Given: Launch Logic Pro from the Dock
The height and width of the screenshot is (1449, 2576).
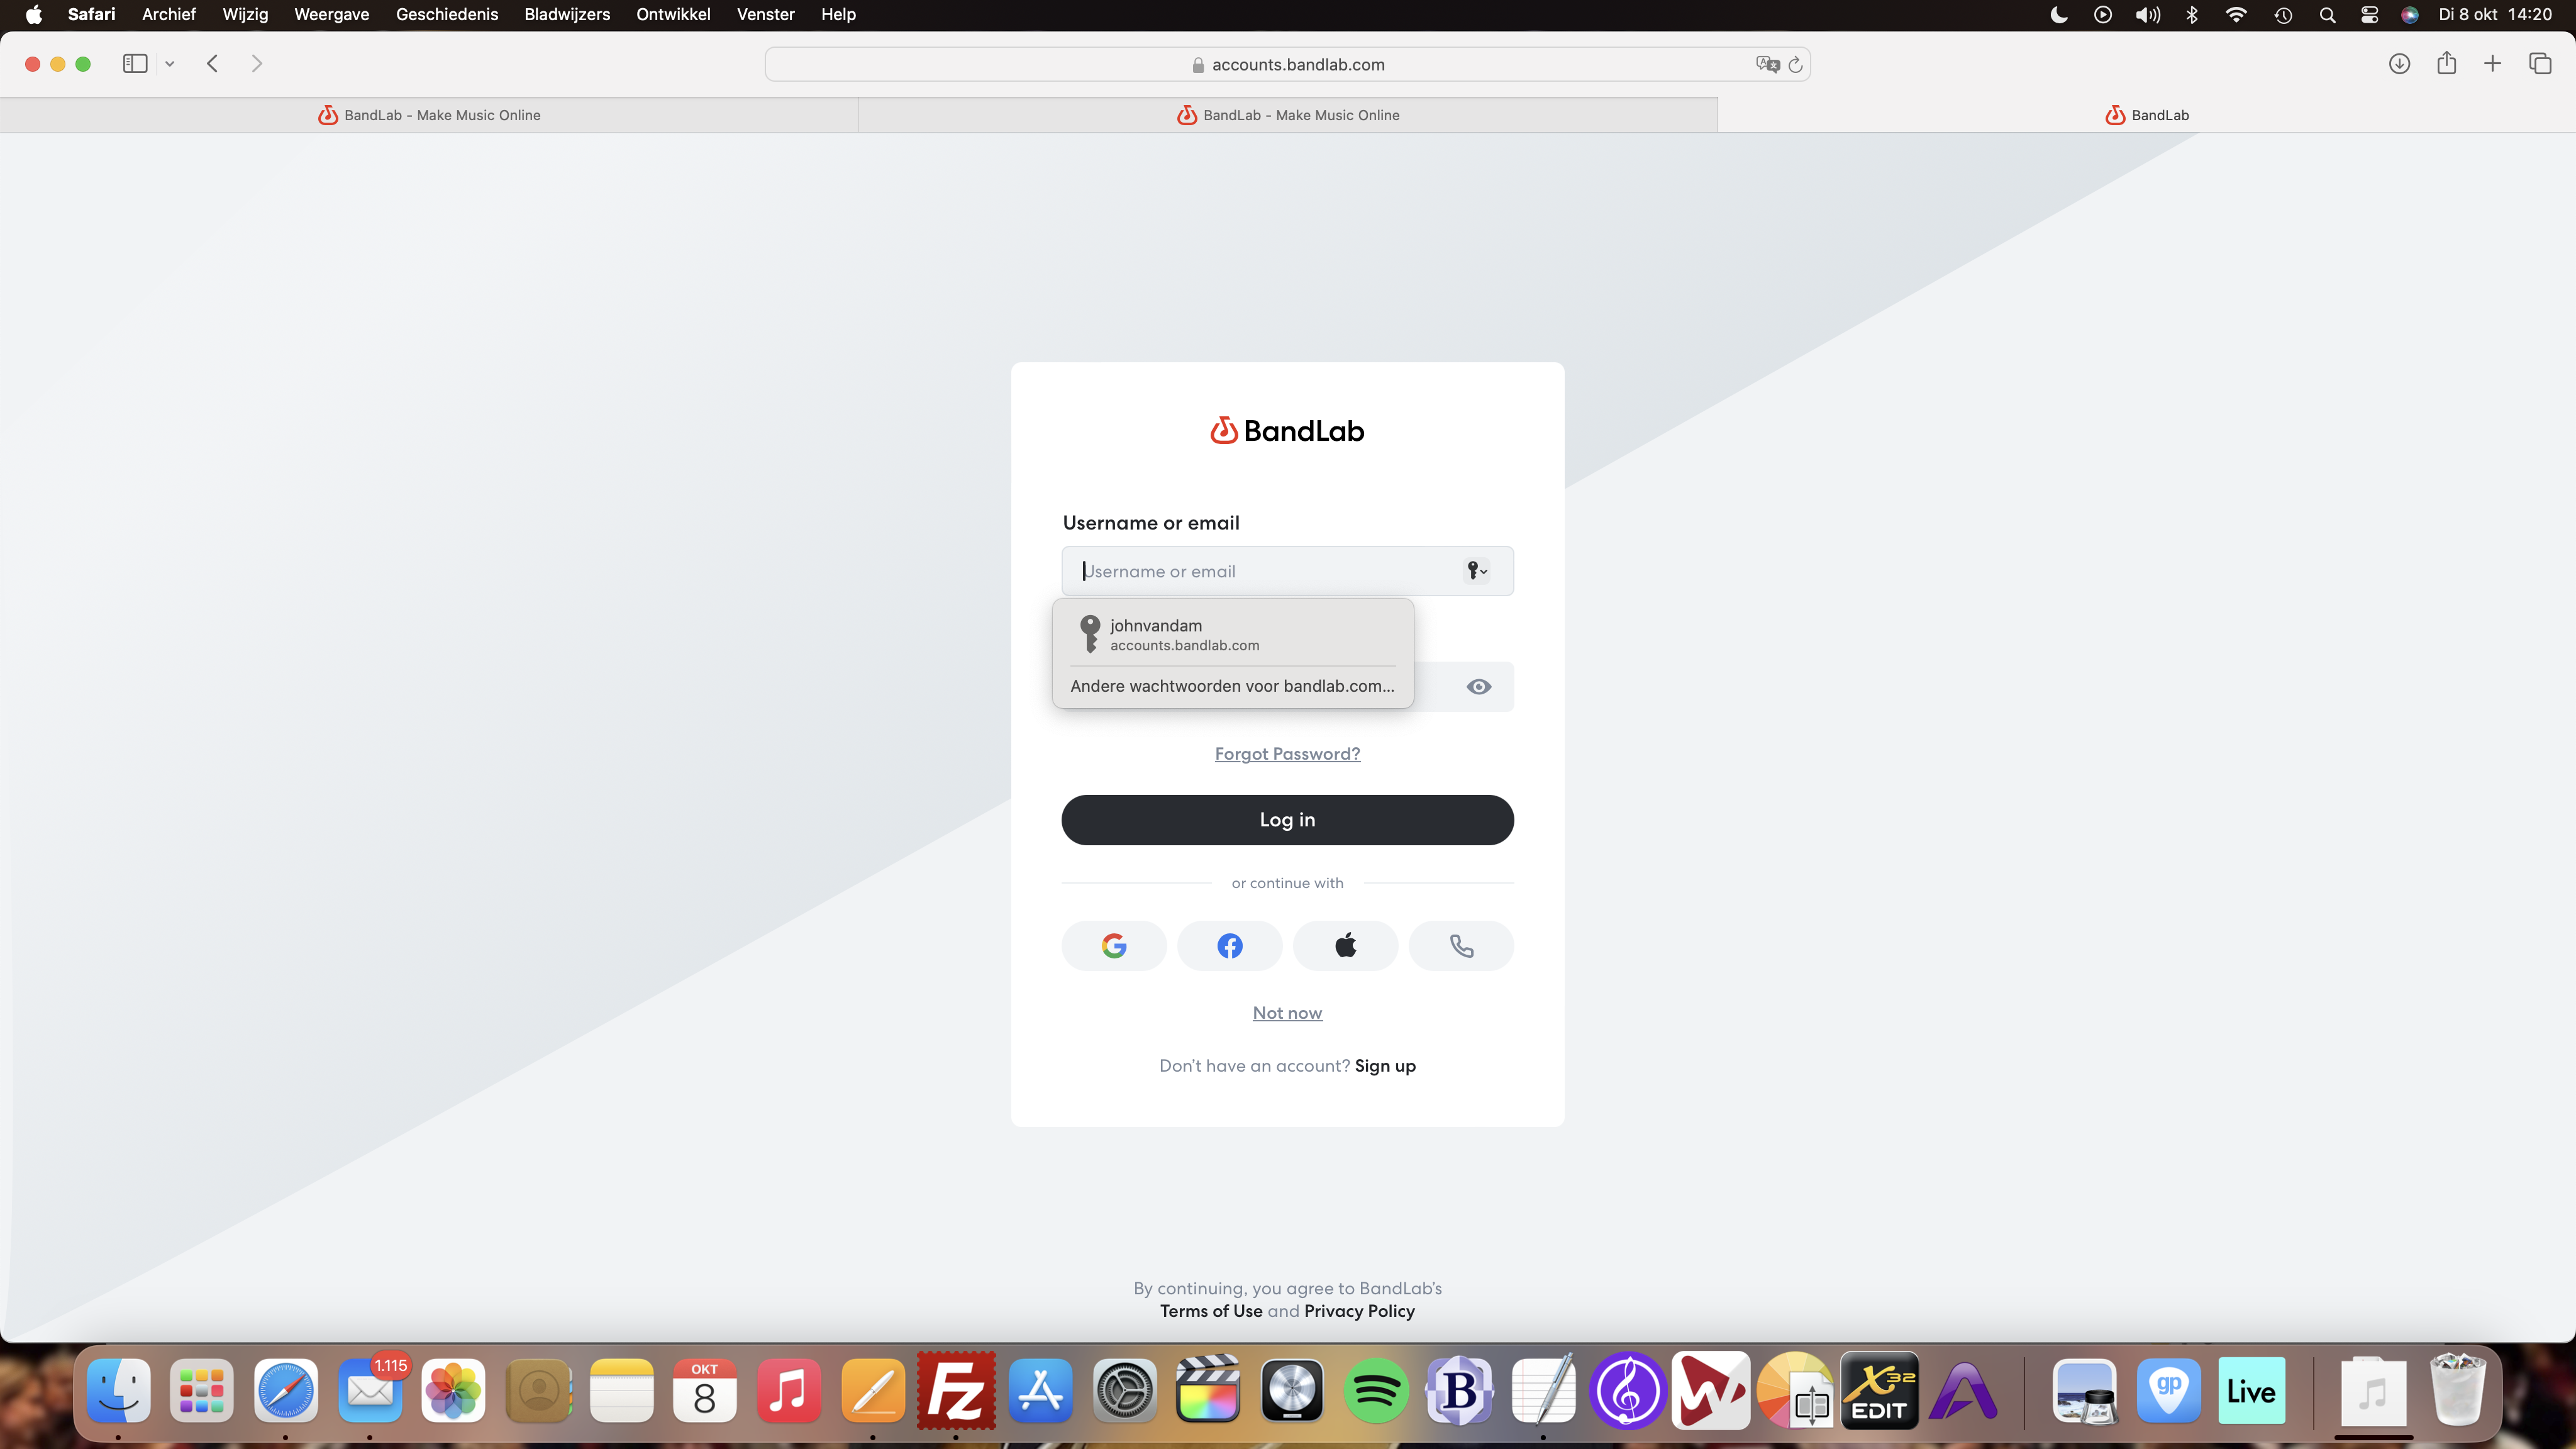Looking at the screenshot, I should [x=1292, y=1390].
